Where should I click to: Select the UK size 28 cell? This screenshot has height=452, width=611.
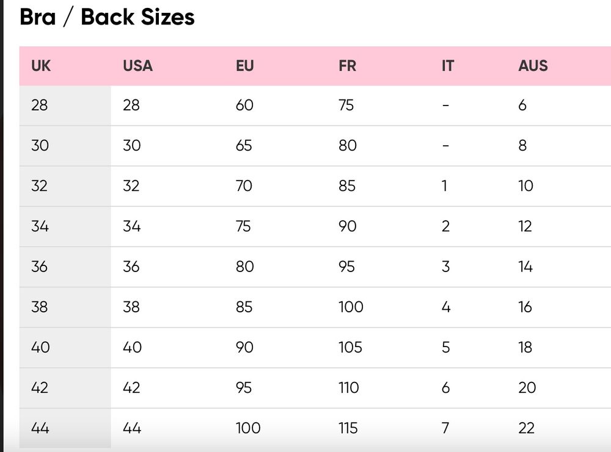(40, 105)
